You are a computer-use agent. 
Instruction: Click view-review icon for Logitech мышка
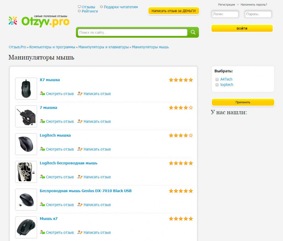click(42, 149)
